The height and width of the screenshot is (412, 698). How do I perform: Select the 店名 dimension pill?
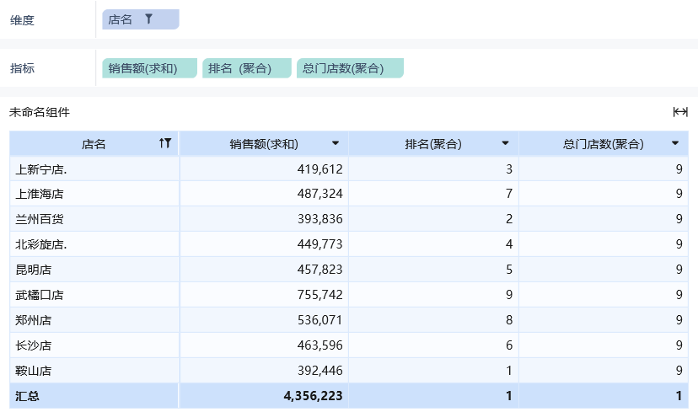(x=122, y=19)
